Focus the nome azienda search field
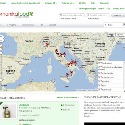This screenshot has width=125, height=125. (72, 15)
